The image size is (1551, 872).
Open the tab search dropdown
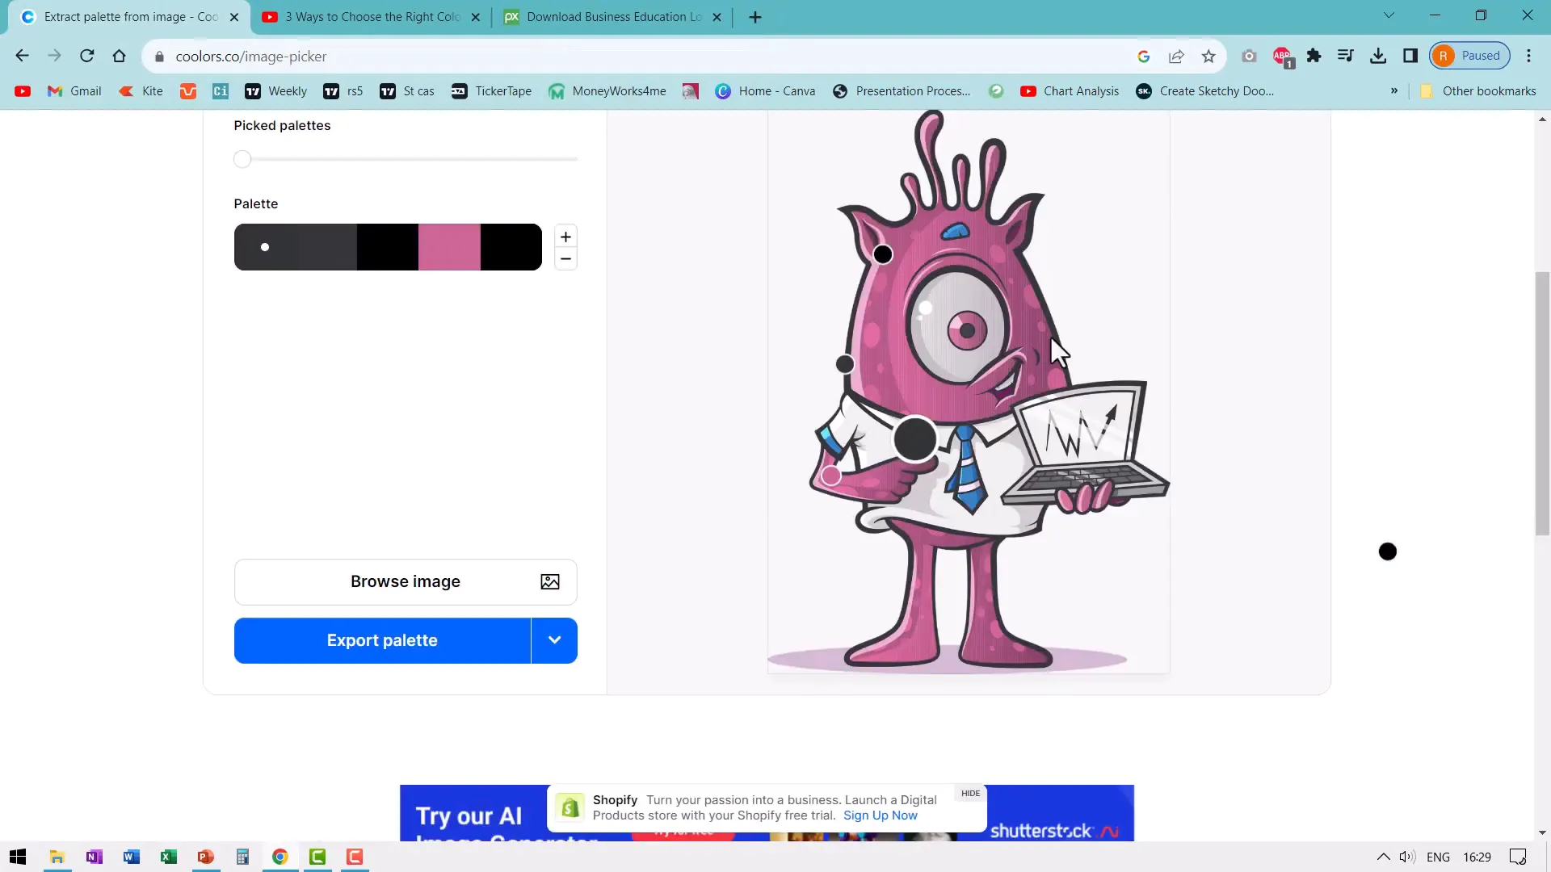[1389, 15]
